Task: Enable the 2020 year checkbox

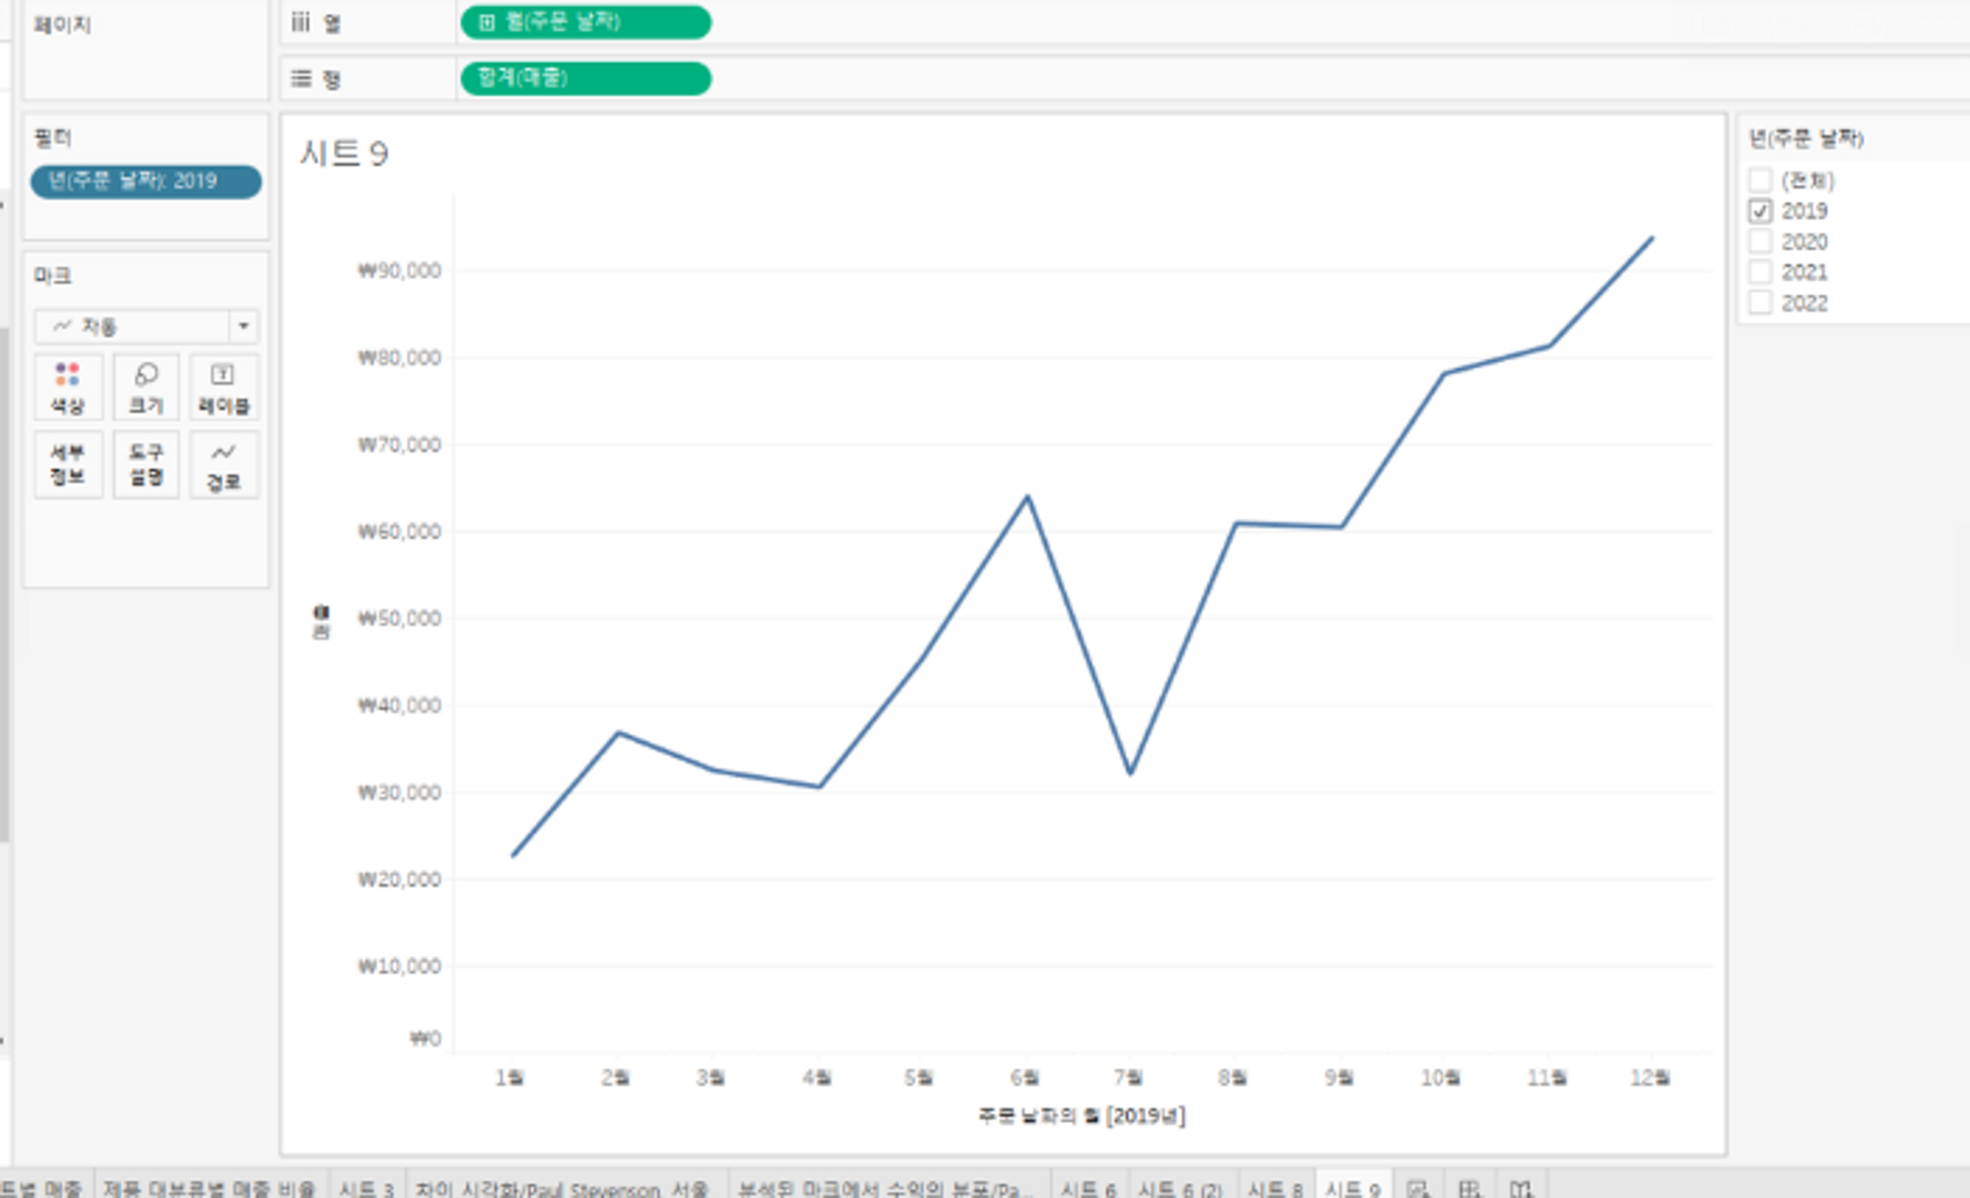Action: tap(1760, 241)
